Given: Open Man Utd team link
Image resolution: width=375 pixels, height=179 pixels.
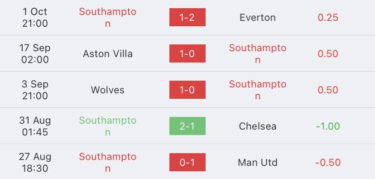Looking at the screenshot, I should coord(258,163).
